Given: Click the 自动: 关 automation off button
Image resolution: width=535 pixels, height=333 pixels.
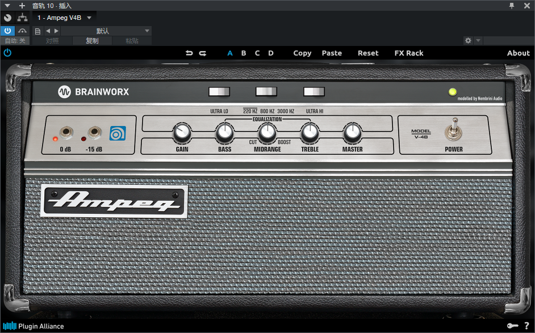Looking at the screenshot, I should pos(15,41).
